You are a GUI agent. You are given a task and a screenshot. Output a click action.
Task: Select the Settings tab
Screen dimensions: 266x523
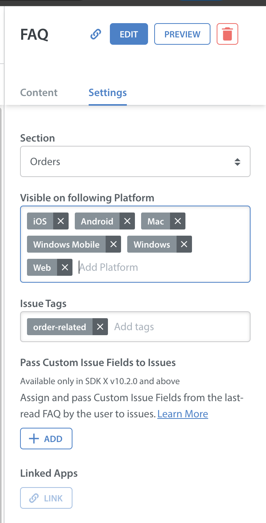tap(108, 93)
